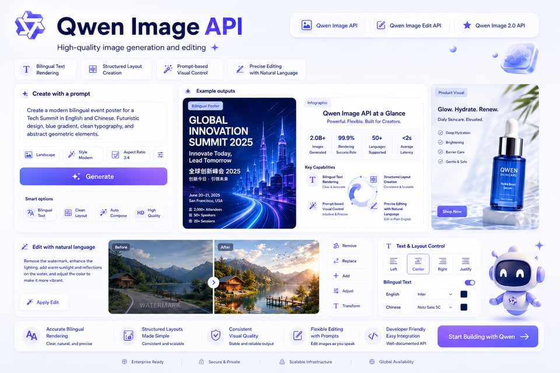Click the Prompt-based Visual Control wand icon in infographic
560x373 pixels.
[313, 206]
